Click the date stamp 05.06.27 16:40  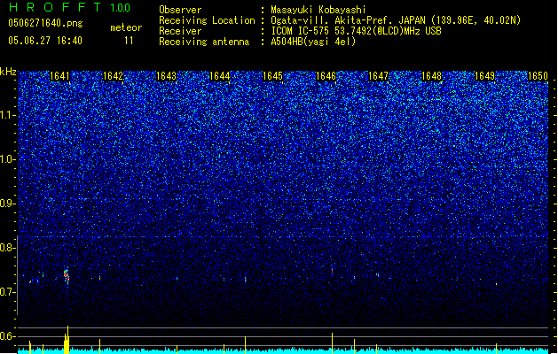pyautogui.click(x=45, y=41)
